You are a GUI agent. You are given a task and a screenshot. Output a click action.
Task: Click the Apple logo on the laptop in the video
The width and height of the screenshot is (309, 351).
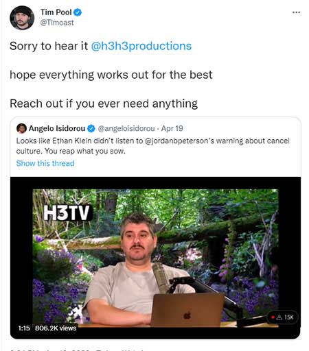pyautogui.click(x=187, y=315)
